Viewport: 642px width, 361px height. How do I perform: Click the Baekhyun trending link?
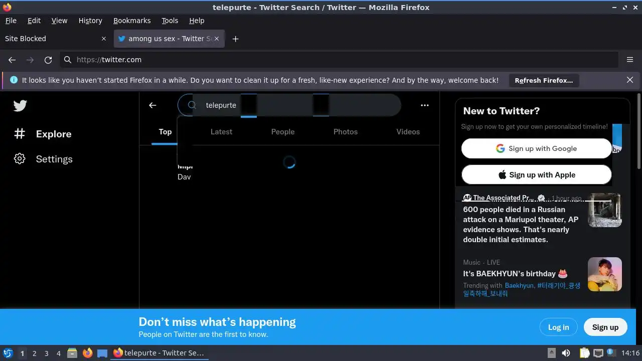pos(519,285)
